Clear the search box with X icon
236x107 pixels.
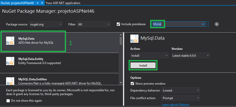[x=203, y=24]
